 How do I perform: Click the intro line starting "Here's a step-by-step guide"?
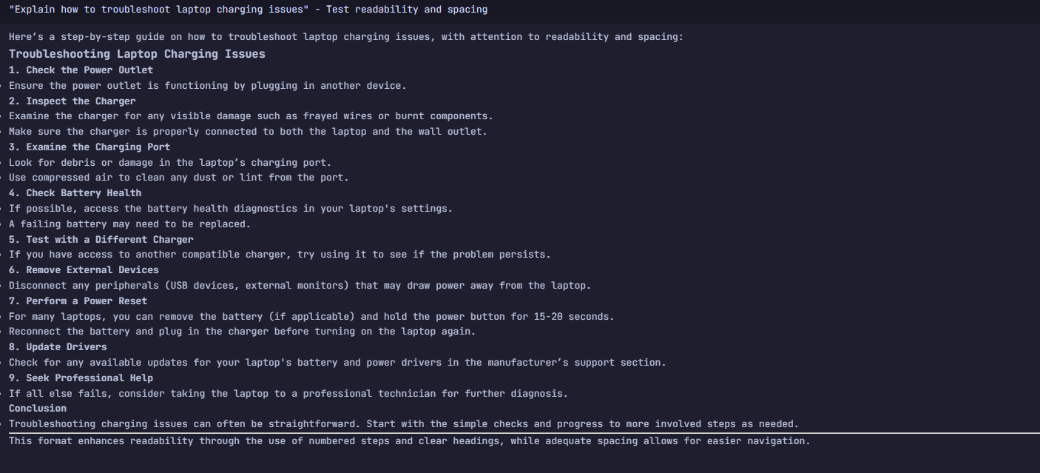(346, 36)
